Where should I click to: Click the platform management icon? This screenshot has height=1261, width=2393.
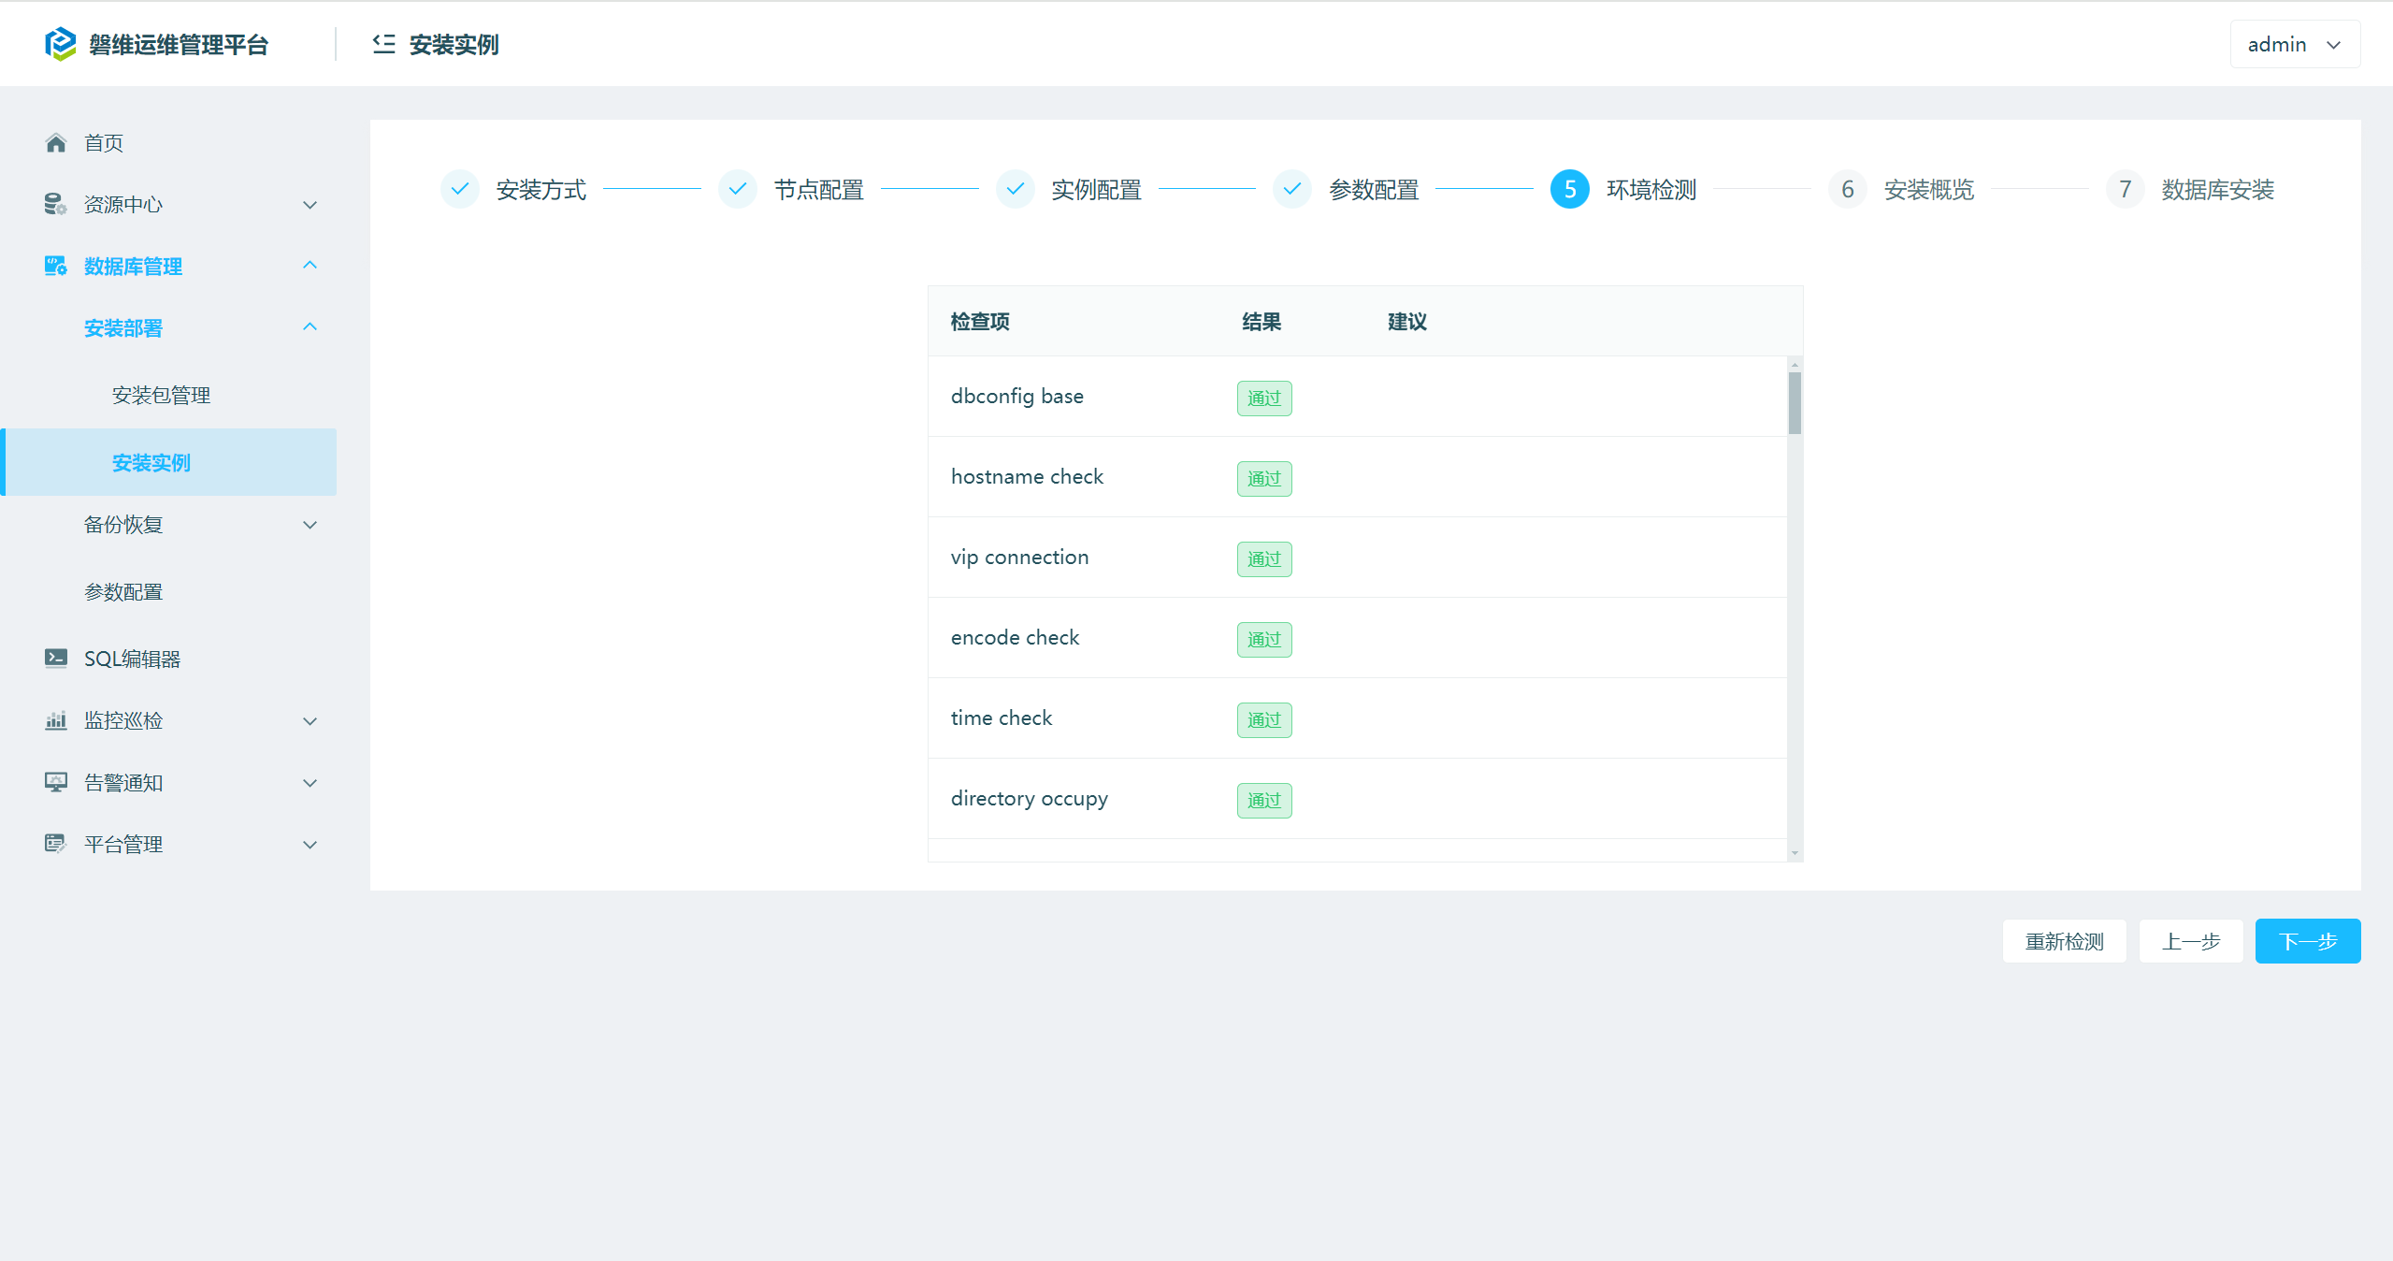click(55, 844)
